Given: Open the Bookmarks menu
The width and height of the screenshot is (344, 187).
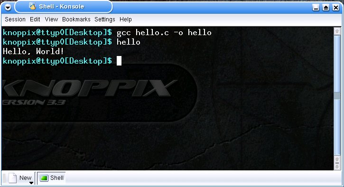Looking at the screenshot, I should 76,19.
